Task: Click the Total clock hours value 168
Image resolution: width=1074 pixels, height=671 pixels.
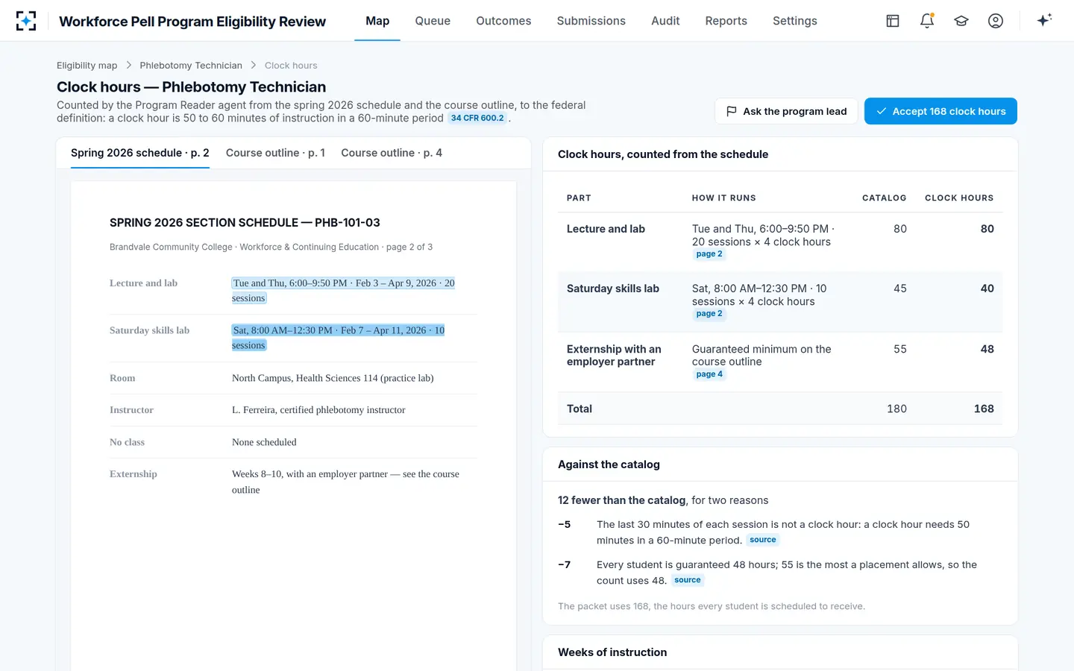Action: [x=984, y=409]
